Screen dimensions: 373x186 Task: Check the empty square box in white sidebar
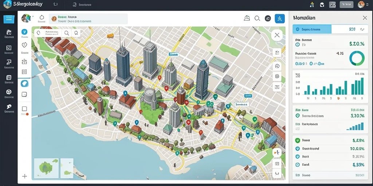24,109
